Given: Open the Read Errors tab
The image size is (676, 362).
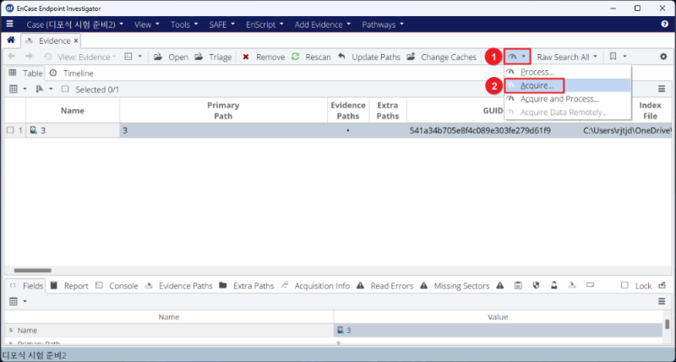Looking at the screenshot, I should click(x=385, y=286).
